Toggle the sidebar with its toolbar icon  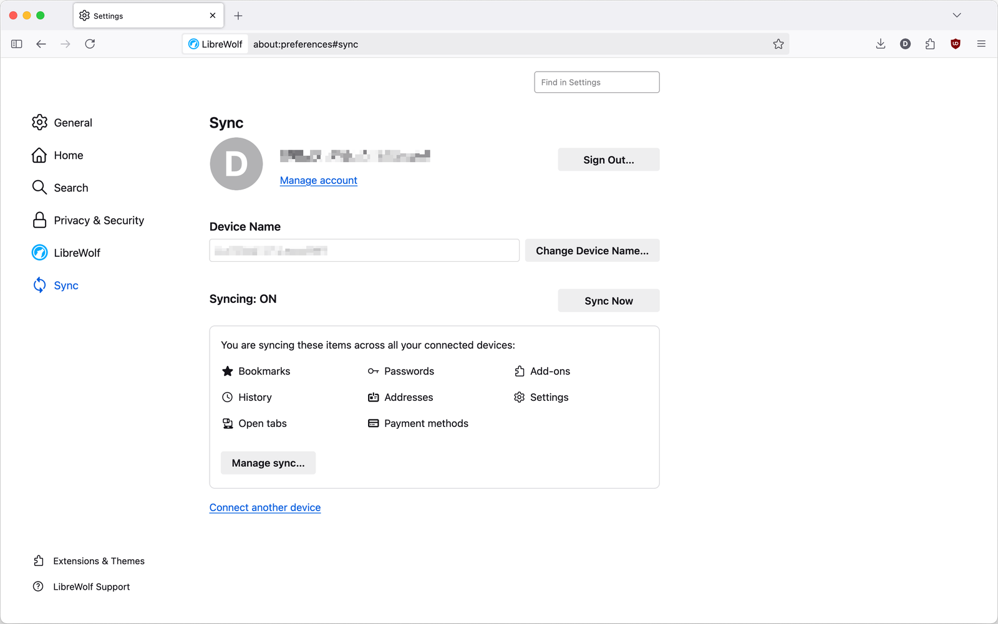tap(16, 44)
